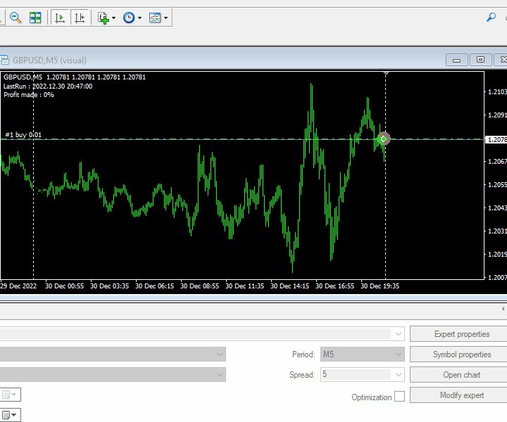Enable the Optimization checkbox
507x422 pixels.
coord(399,397)
